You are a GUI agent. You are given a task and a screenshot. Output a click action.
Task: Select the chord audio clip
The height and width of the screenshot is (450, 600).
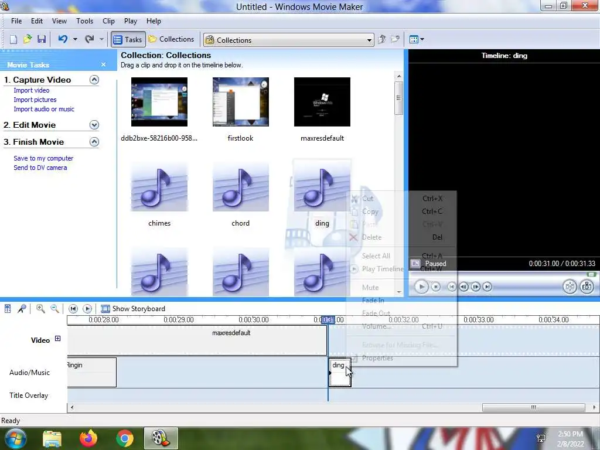click(x=240, y=187)
